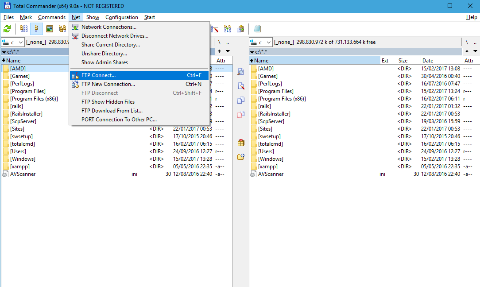Click the [Games] folder icon in right panel
Screen dimensions: 480x287
254,76
